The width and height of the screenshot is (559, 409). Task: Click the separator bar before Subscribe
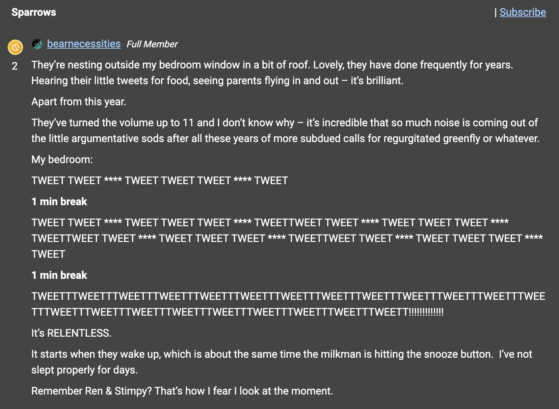click(495, 12)
